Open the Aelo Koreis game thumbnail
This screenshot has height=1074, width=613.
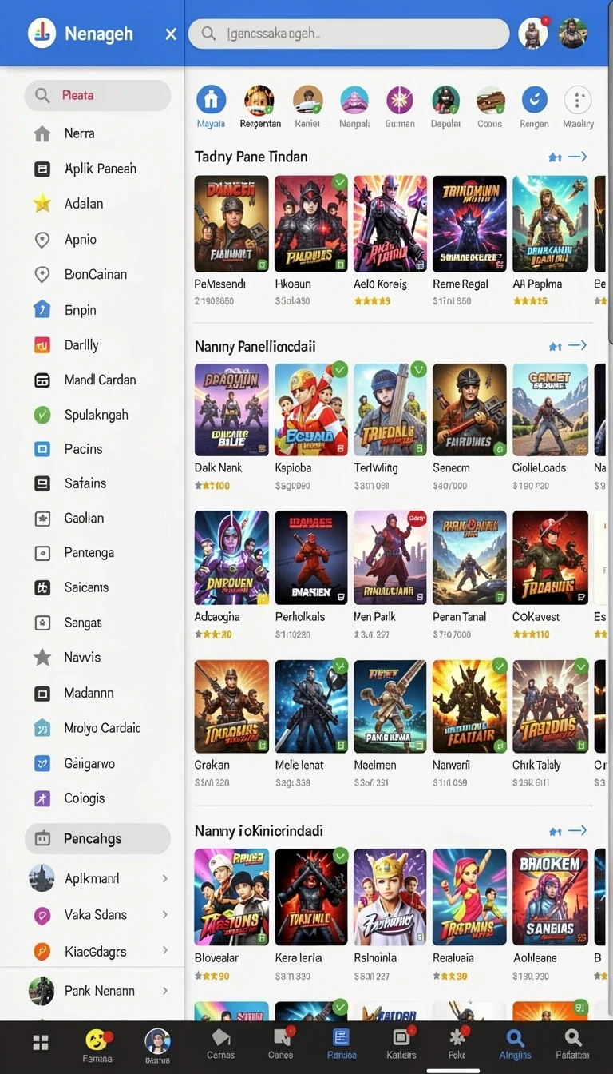tap(390, 225)
